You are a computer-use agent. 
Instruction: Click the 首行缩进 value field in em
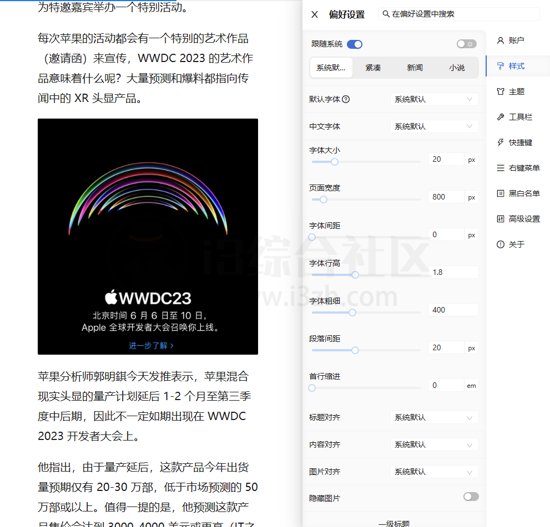click(x=446, y=385)
